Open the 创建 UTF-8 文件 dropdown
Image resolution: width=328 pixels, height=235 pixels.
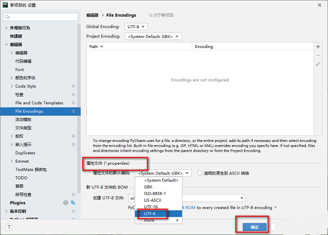(187, 198)
